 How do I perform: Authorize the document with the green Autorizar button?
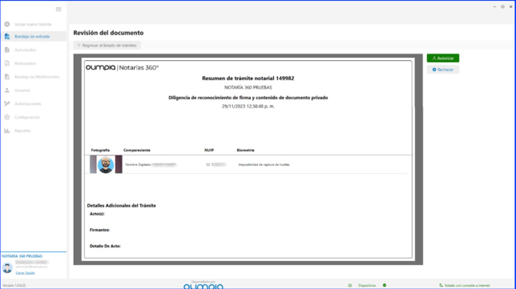click(x=443, y=58)
